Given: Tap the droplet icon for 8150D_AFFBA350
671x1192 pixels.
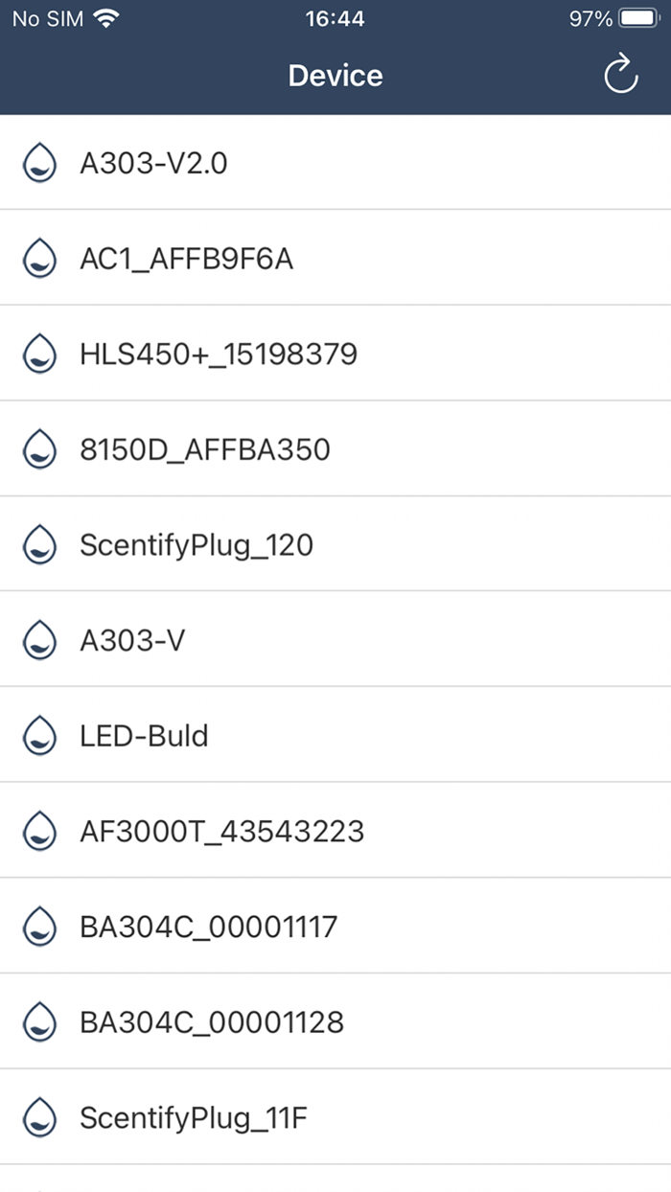Looking at the screenshot, I should click(x=39, y=448).
